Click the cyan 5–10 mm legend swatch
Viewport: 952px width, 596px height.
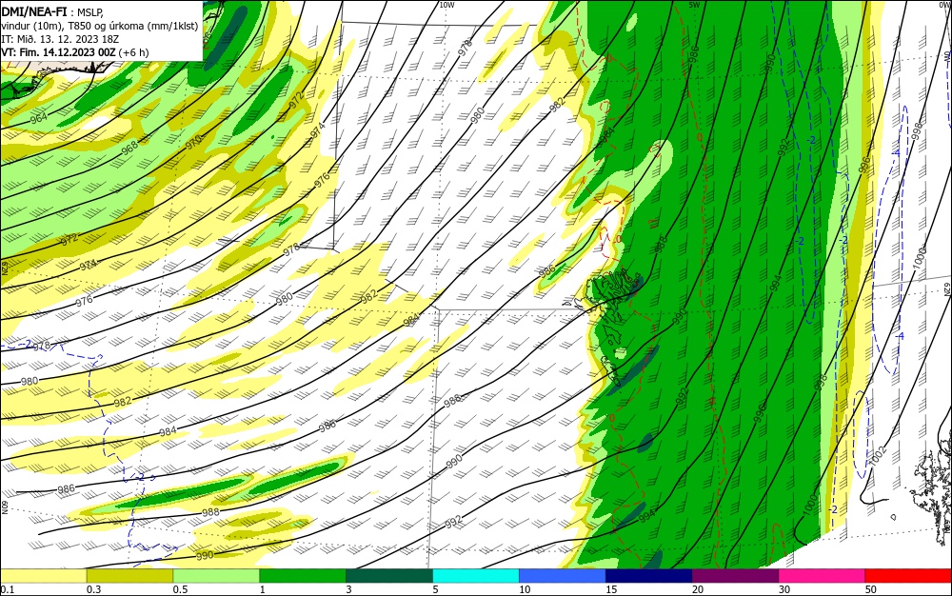click(476, 576)
